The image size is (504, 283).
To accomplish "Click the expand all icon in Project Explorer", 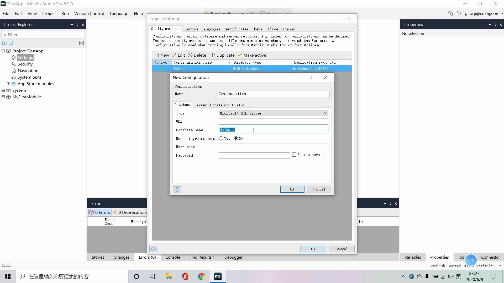I will pos(4,43).
